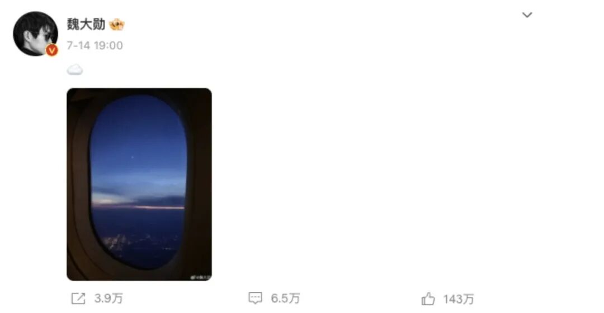Click the bright star in the photo sky
Screen dimensions: 604x313
coord(133,156)
